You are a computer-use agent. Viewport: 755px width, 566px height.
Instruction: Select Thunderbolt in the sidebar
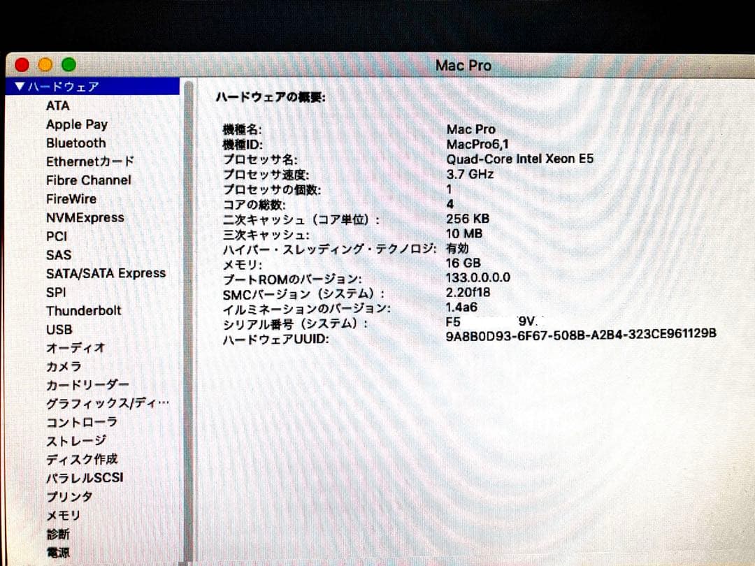(83, 311)
